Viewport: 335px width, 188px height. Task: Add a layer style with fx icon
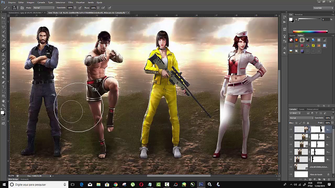[x=306, y=179]
